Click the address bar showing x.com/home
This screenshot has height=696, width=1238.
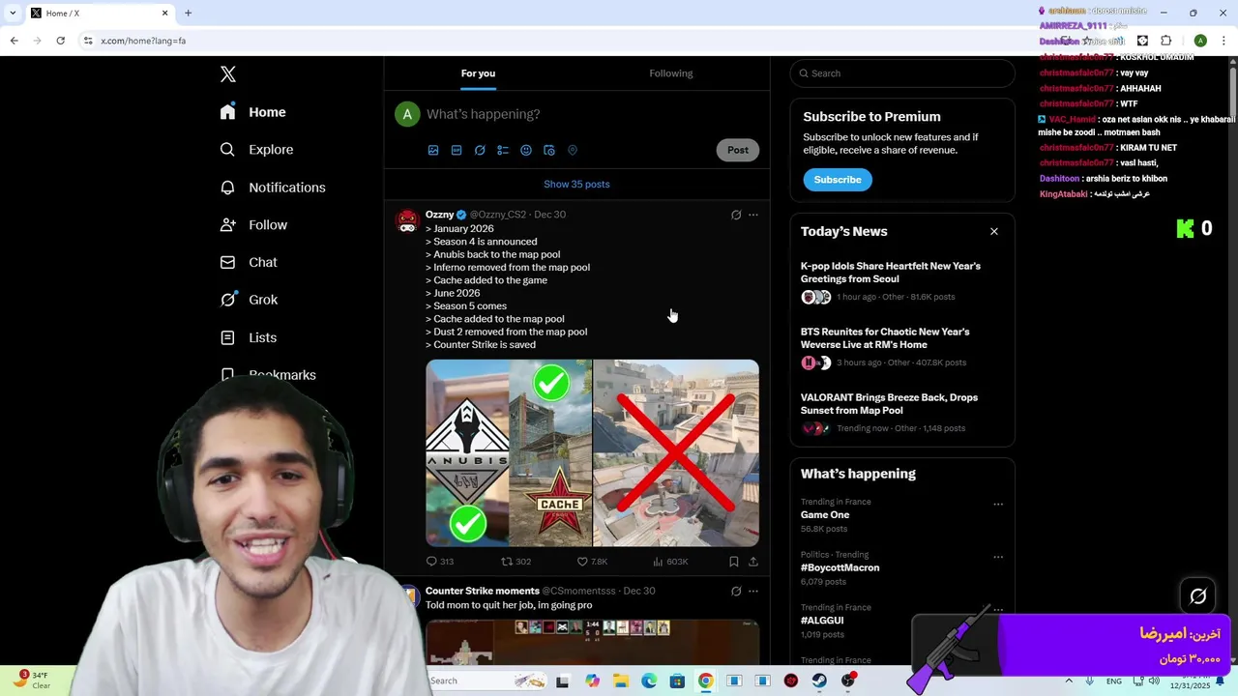(571, 41)
